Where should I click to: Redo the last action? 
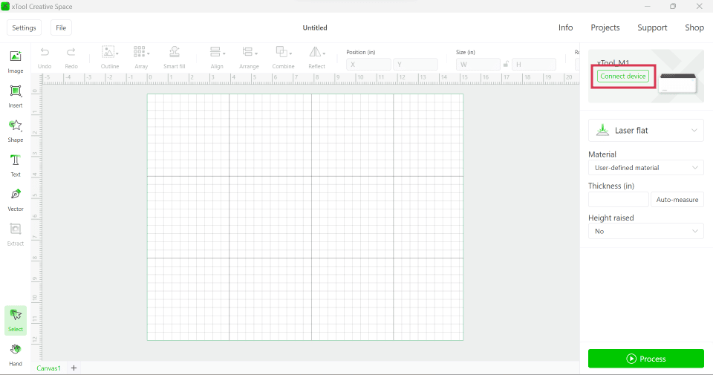71,58
